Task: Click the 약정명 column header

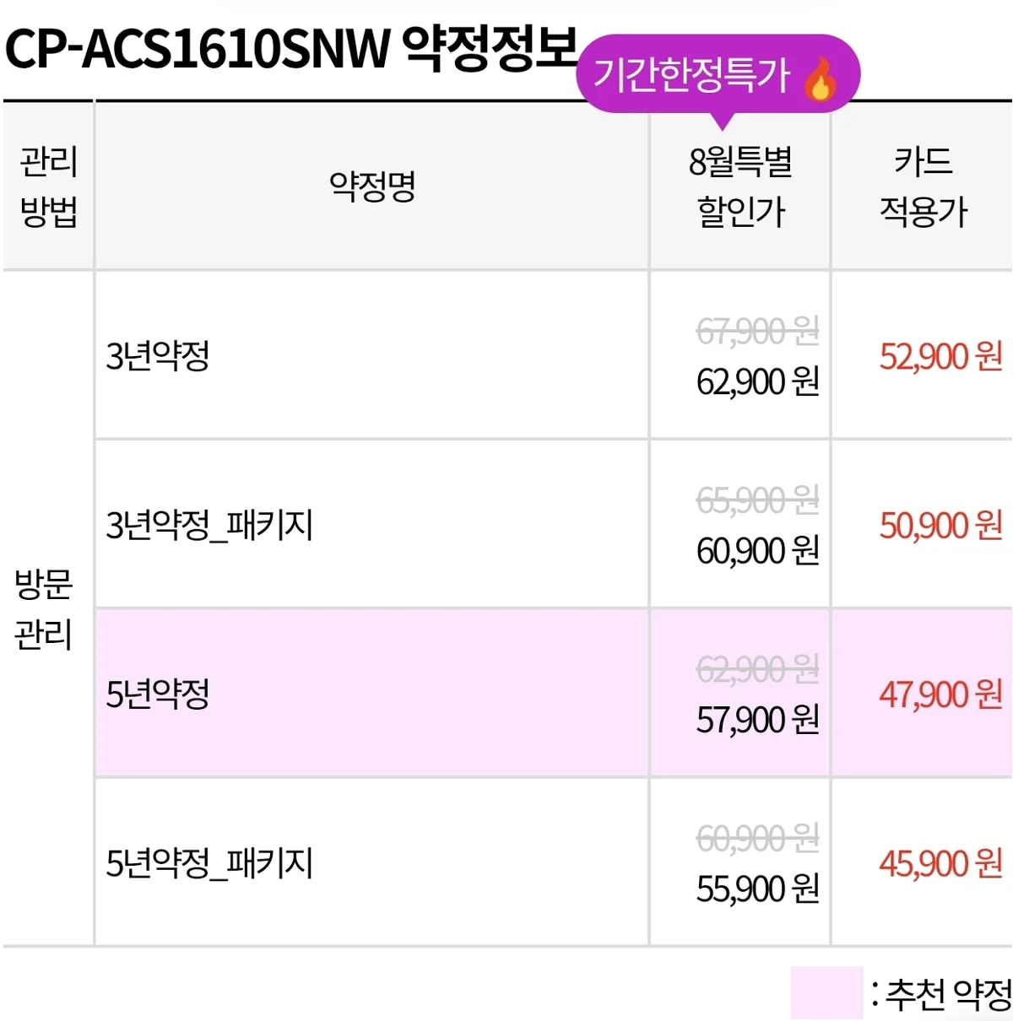Action: pos(372,186)
